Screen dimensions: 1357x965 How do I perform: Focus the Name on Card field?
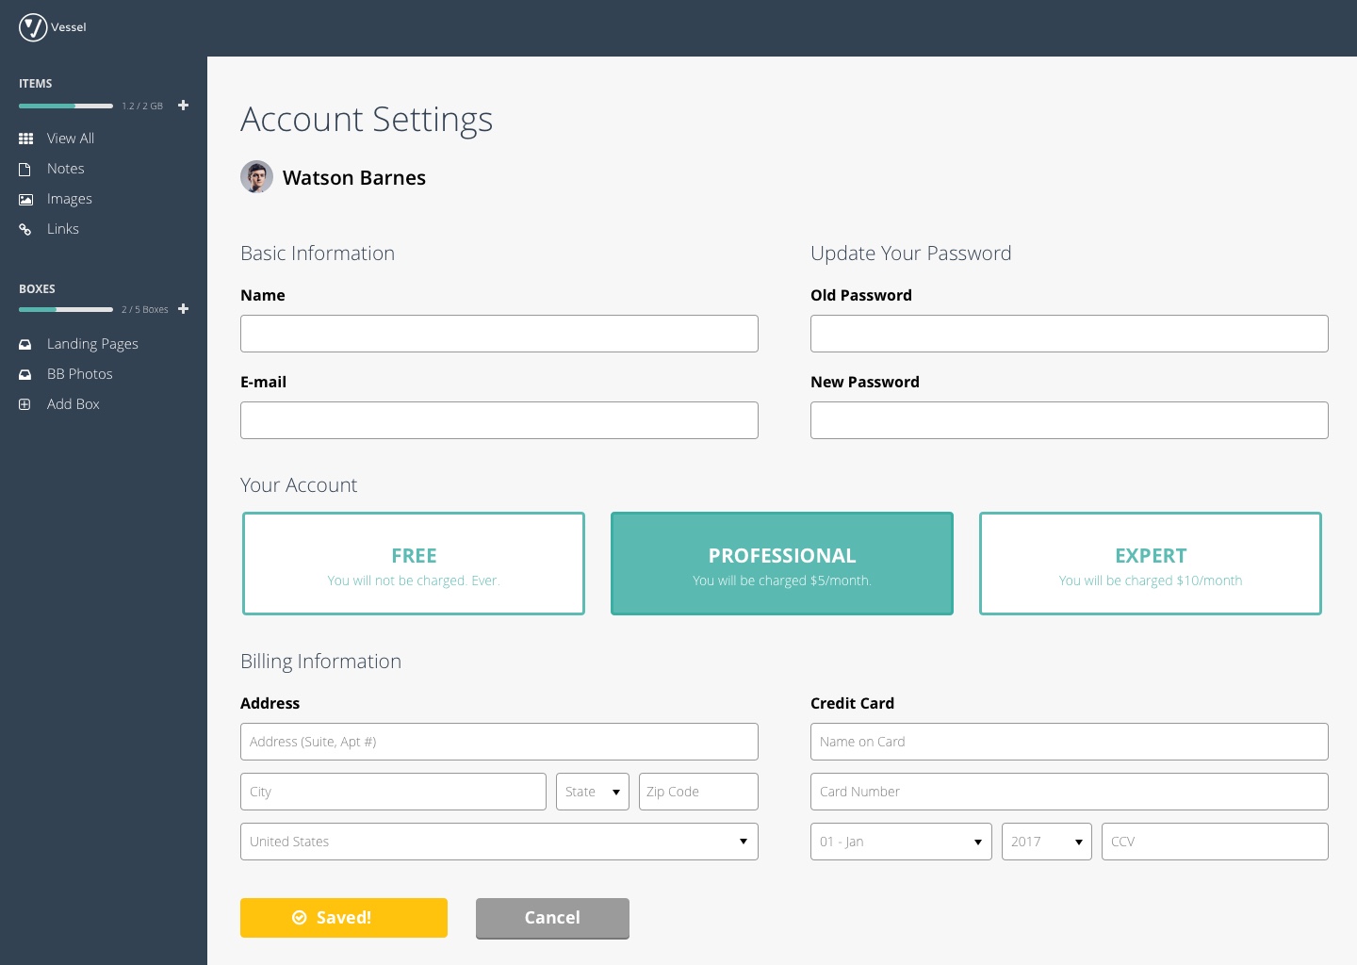(x=1070, y=742)
